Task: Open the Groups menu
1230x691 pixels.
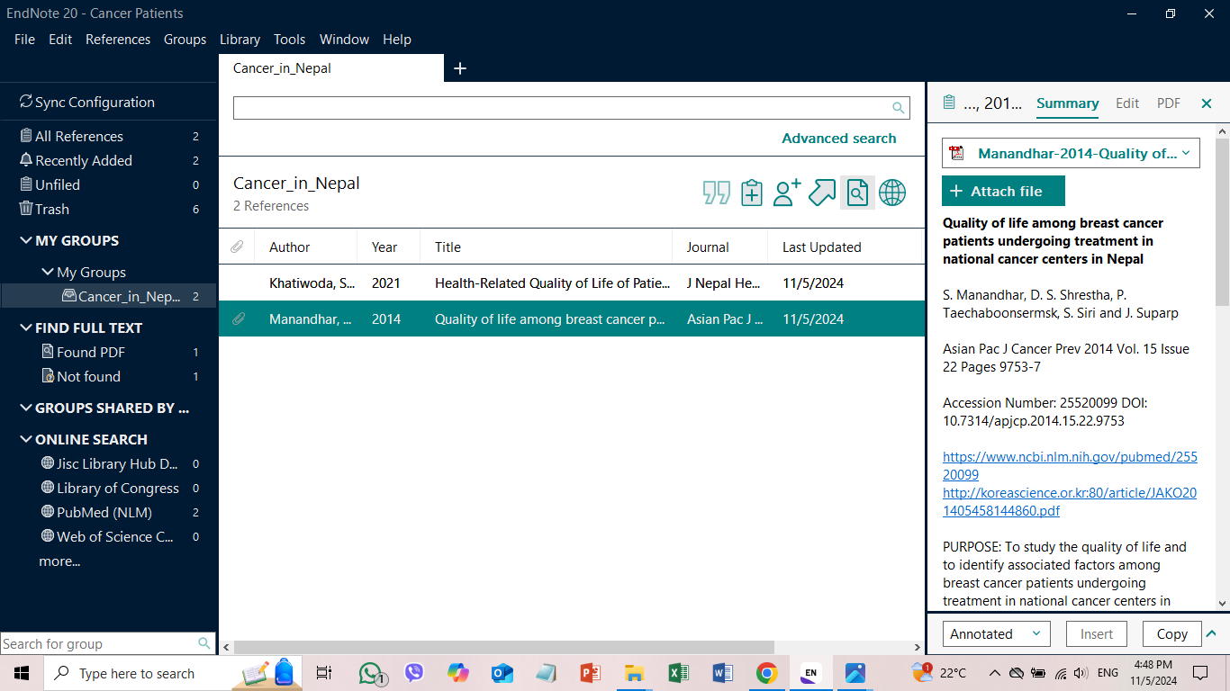Action: click(185, 40)
